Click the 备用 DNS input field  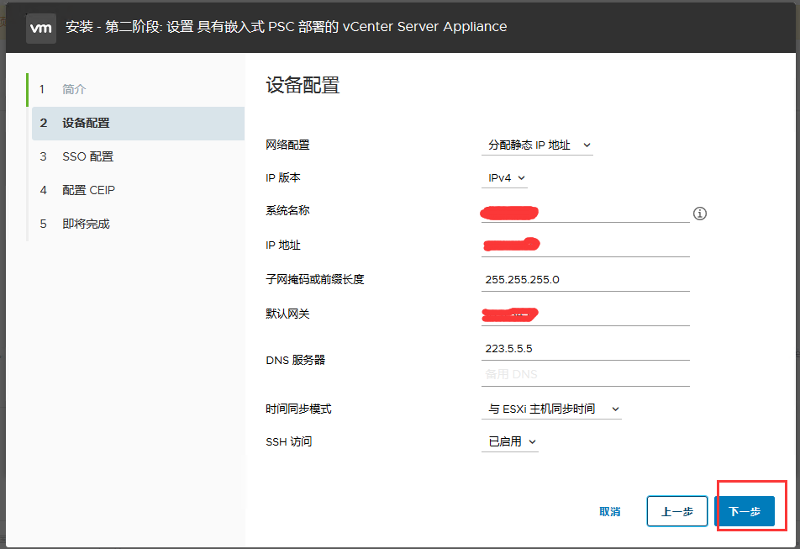[x=585, y=374]
